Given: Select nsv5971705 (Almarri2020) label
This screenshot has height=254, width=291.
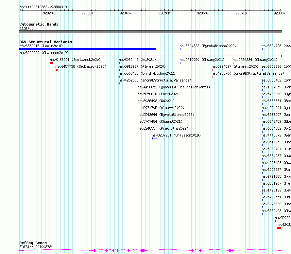Looking at the screenshot, I should pos(161,108).
